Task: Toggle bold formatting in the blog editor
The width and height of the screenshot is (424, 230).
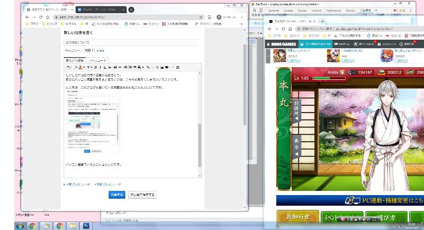Action: pyautogui.click(x=96, y=67)
